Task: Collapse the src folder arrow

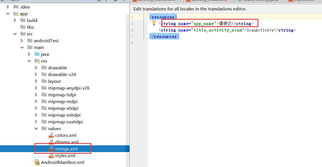Action: [x=15, y=34]
